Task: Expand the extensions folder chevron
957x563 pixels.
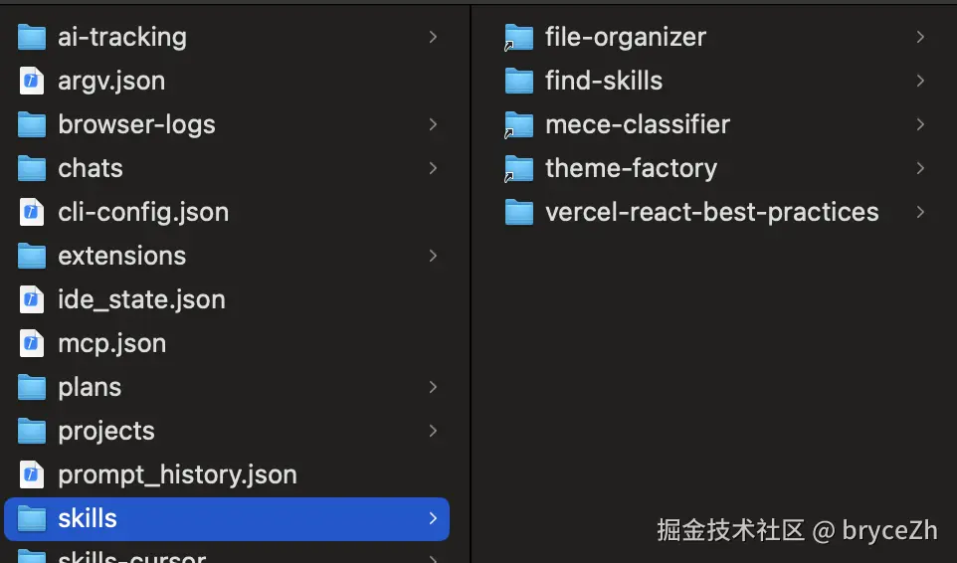Action: coord(433,256)
